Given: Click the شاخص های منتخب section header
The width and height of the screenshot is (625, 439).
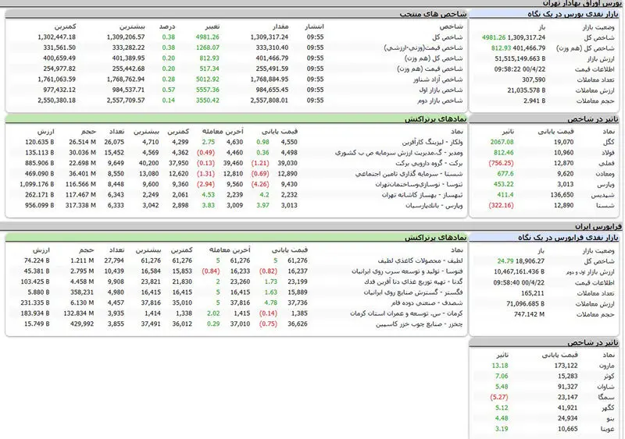Looking at the screenshot, I should coord(433,14).
